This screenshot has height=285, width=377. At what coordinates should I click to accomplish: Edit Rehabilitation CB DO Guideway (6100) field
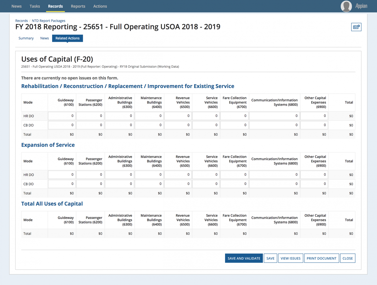point(62,125)
